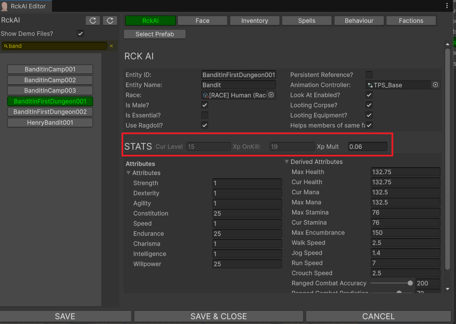Select BanditInCamp002 from the entity list
456x324 pixels.
click(x=50, y=80)
